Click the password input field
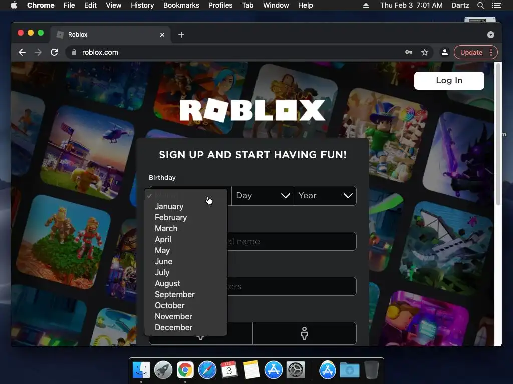 tap(252, 286)
